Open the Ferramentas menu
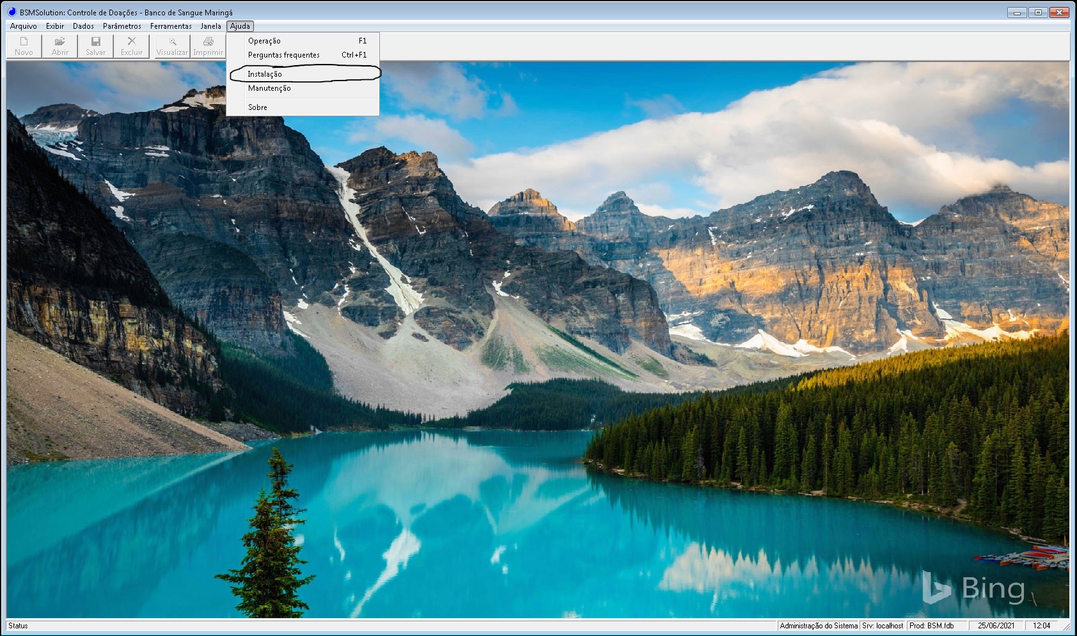The height and width of the screenshot is (636, 1077). (171, 26)
